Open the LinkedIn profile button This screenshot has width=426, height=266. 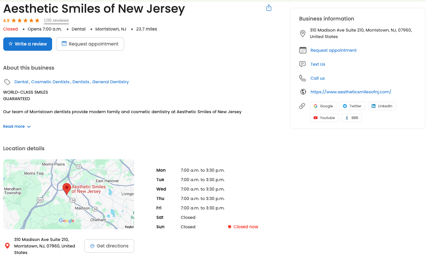(382, 106)
